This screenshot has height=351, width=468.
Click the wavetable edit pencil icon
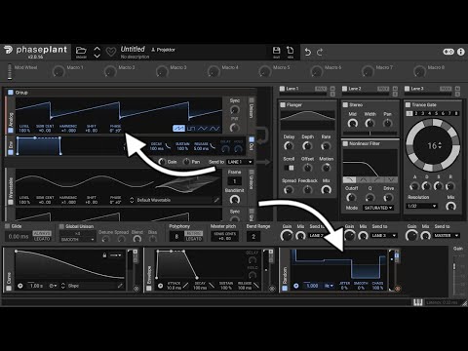216,200
